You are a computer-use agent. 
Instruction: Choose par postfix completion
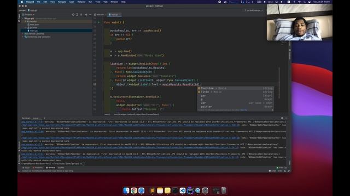pyautogui.click(x=235, y=96)
